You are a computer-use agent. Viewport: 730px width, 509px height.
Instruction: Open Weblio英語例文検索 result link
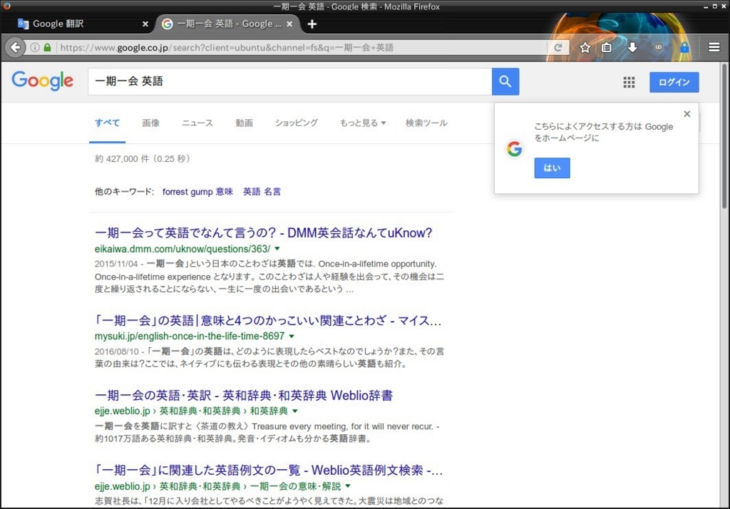(x=269, y=471)
